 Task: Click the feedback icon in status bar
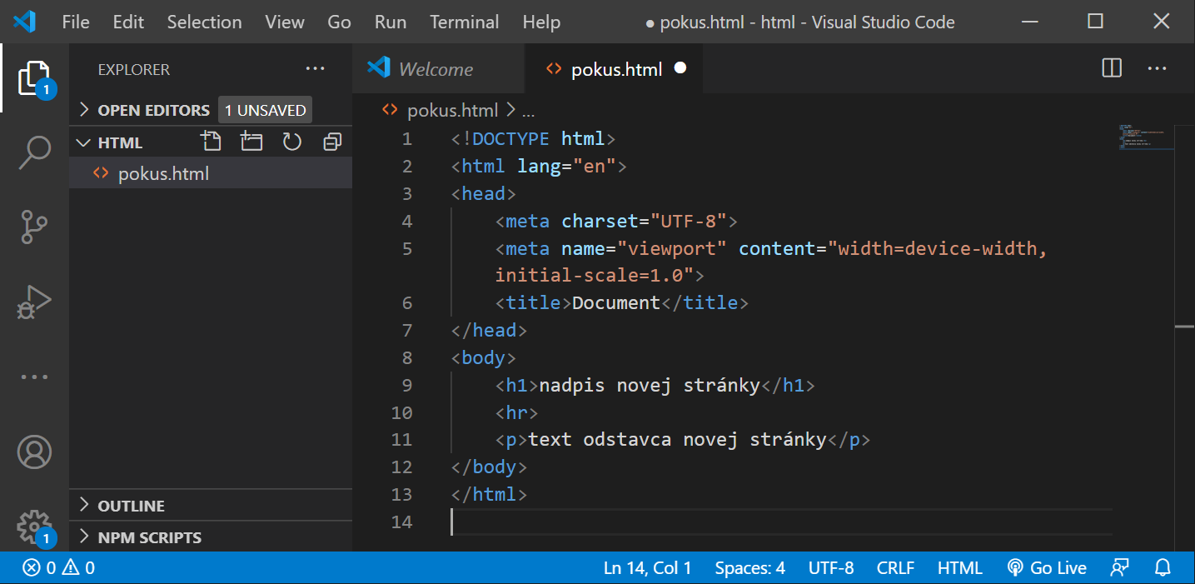[x=1120, y=568]
